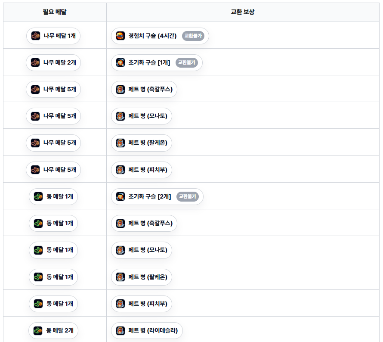
Task: Click the 교환불가 badge on 경험치 구슬
Action: click(x=193, y=36)
